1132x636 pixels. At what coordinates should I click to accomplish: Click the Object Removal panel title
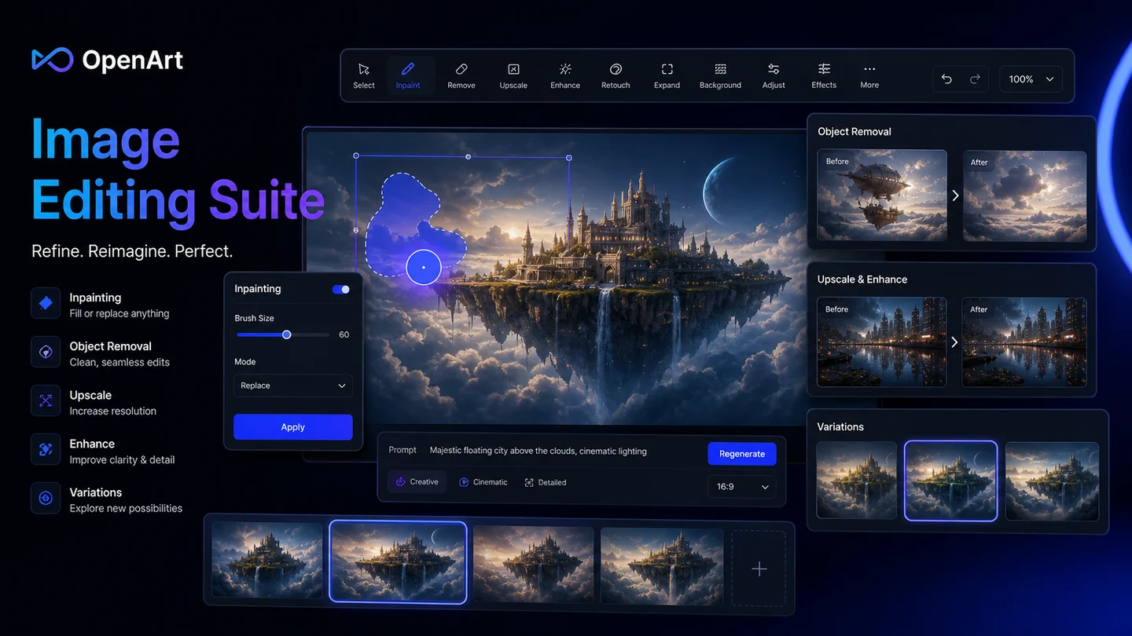855,132
